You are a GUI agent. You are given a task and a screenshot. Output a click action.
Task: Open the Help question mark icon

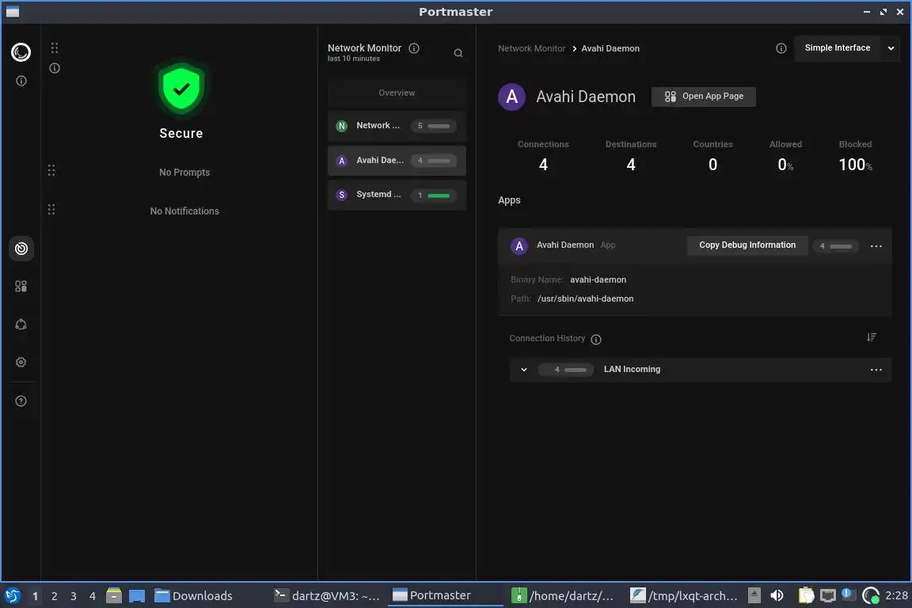tap(21, 401)
